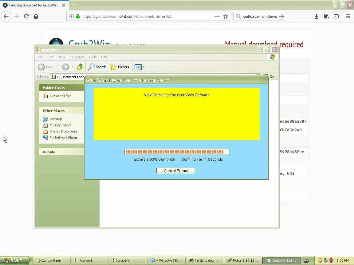Switch to Fetching download taskbar item
Image resolution: width=354 pixels, height=265 pixels.
[205, 260]
